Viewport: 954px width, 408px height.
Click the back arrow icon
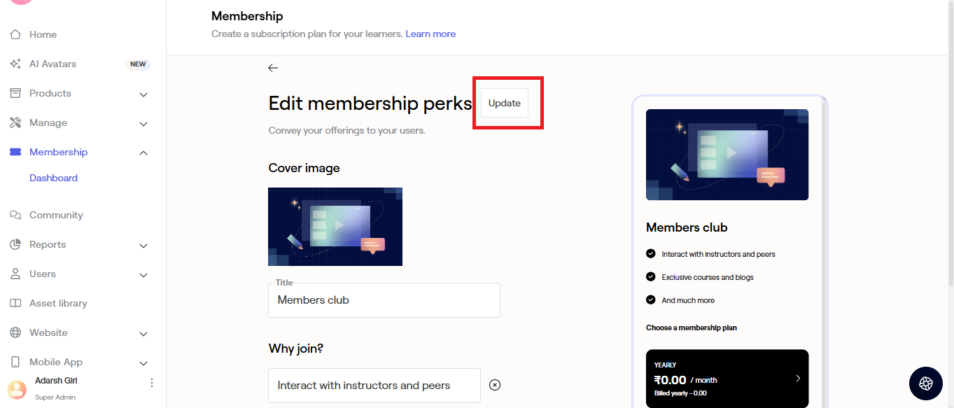(273, 68)
